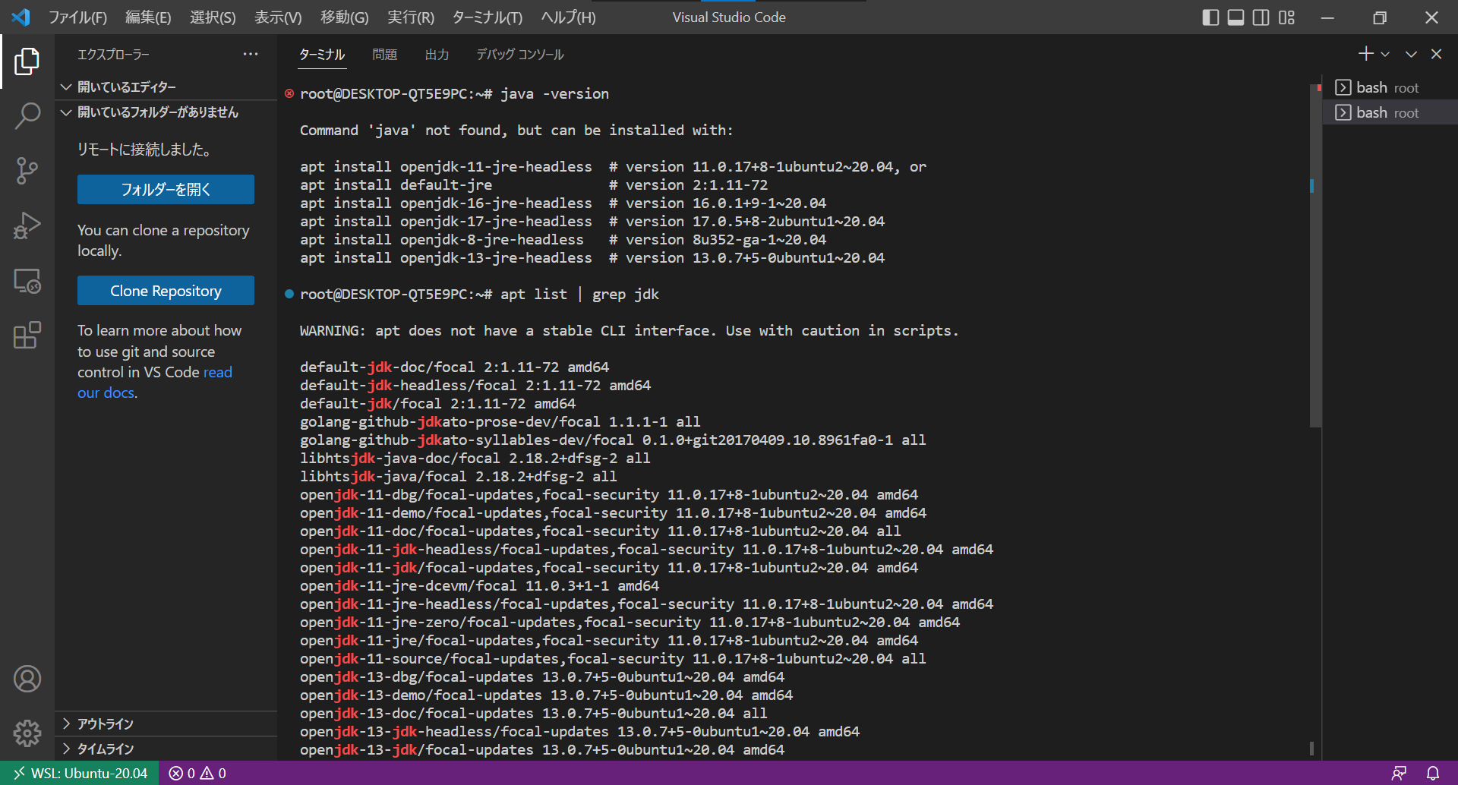
Task: Click the Clone Repository button
Action: pyautogui.click(x=166, y=291)
